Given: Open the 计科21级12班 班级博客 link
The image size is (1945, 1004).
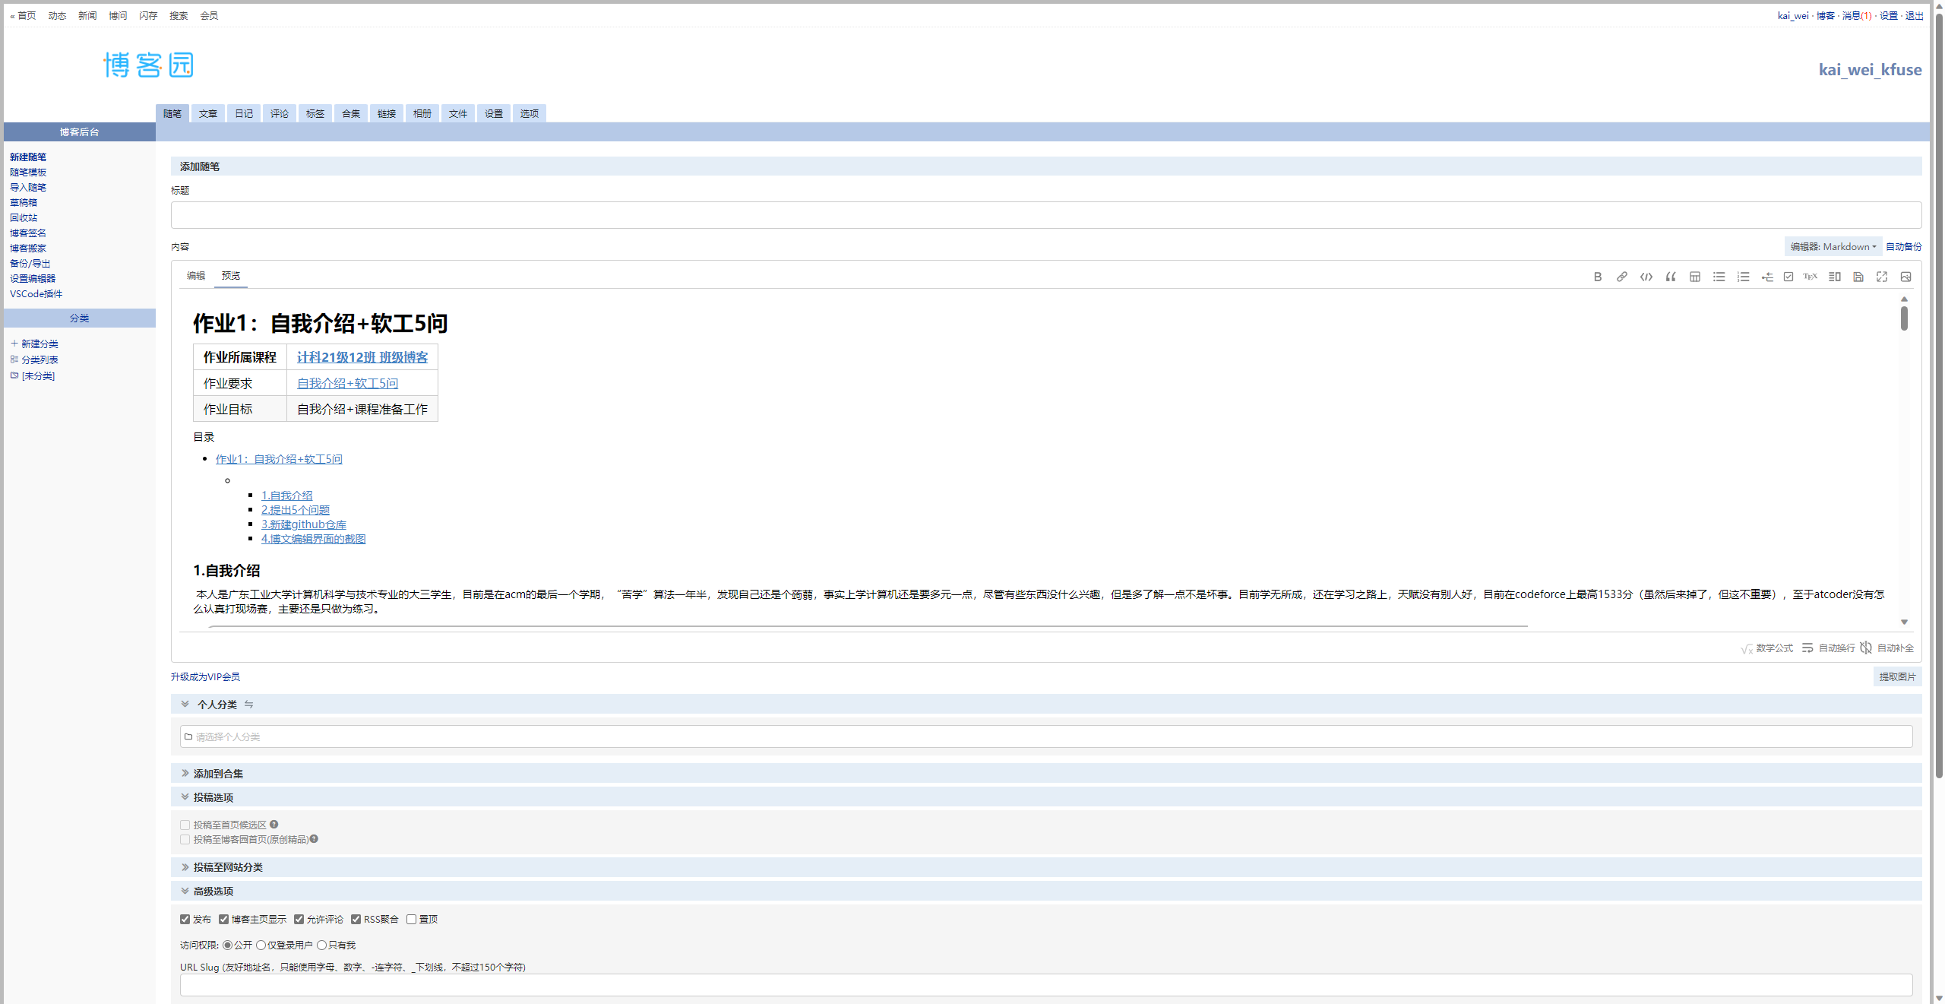Looking at the screenshot, I should pyautogui.click(x=362, y=357).
